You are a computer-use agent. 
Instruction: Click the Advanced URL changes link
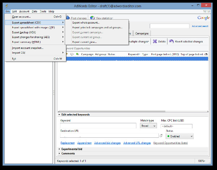[137, 143]
